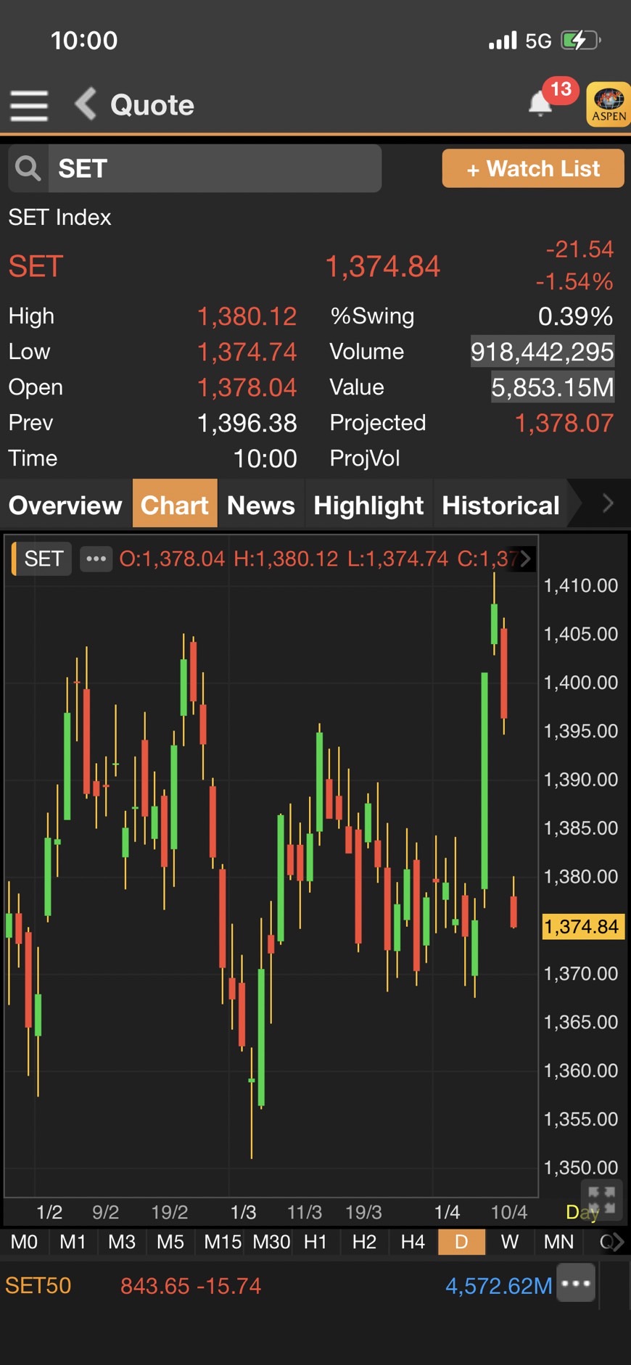Select the H2 timeframe
Image resolution: width=631 pixels, height=1365 pixels.
coord(364,1242)
